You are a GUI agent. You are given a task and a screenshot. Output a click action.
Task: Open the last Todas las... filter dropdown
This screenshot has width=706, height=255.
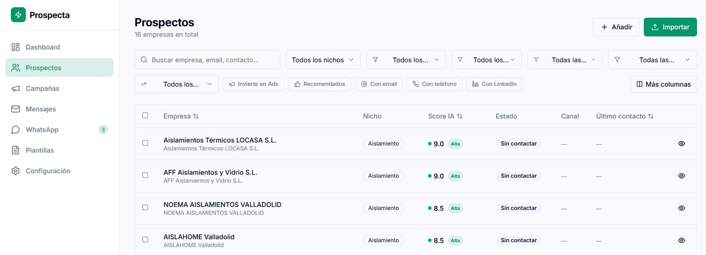(652, 60)
